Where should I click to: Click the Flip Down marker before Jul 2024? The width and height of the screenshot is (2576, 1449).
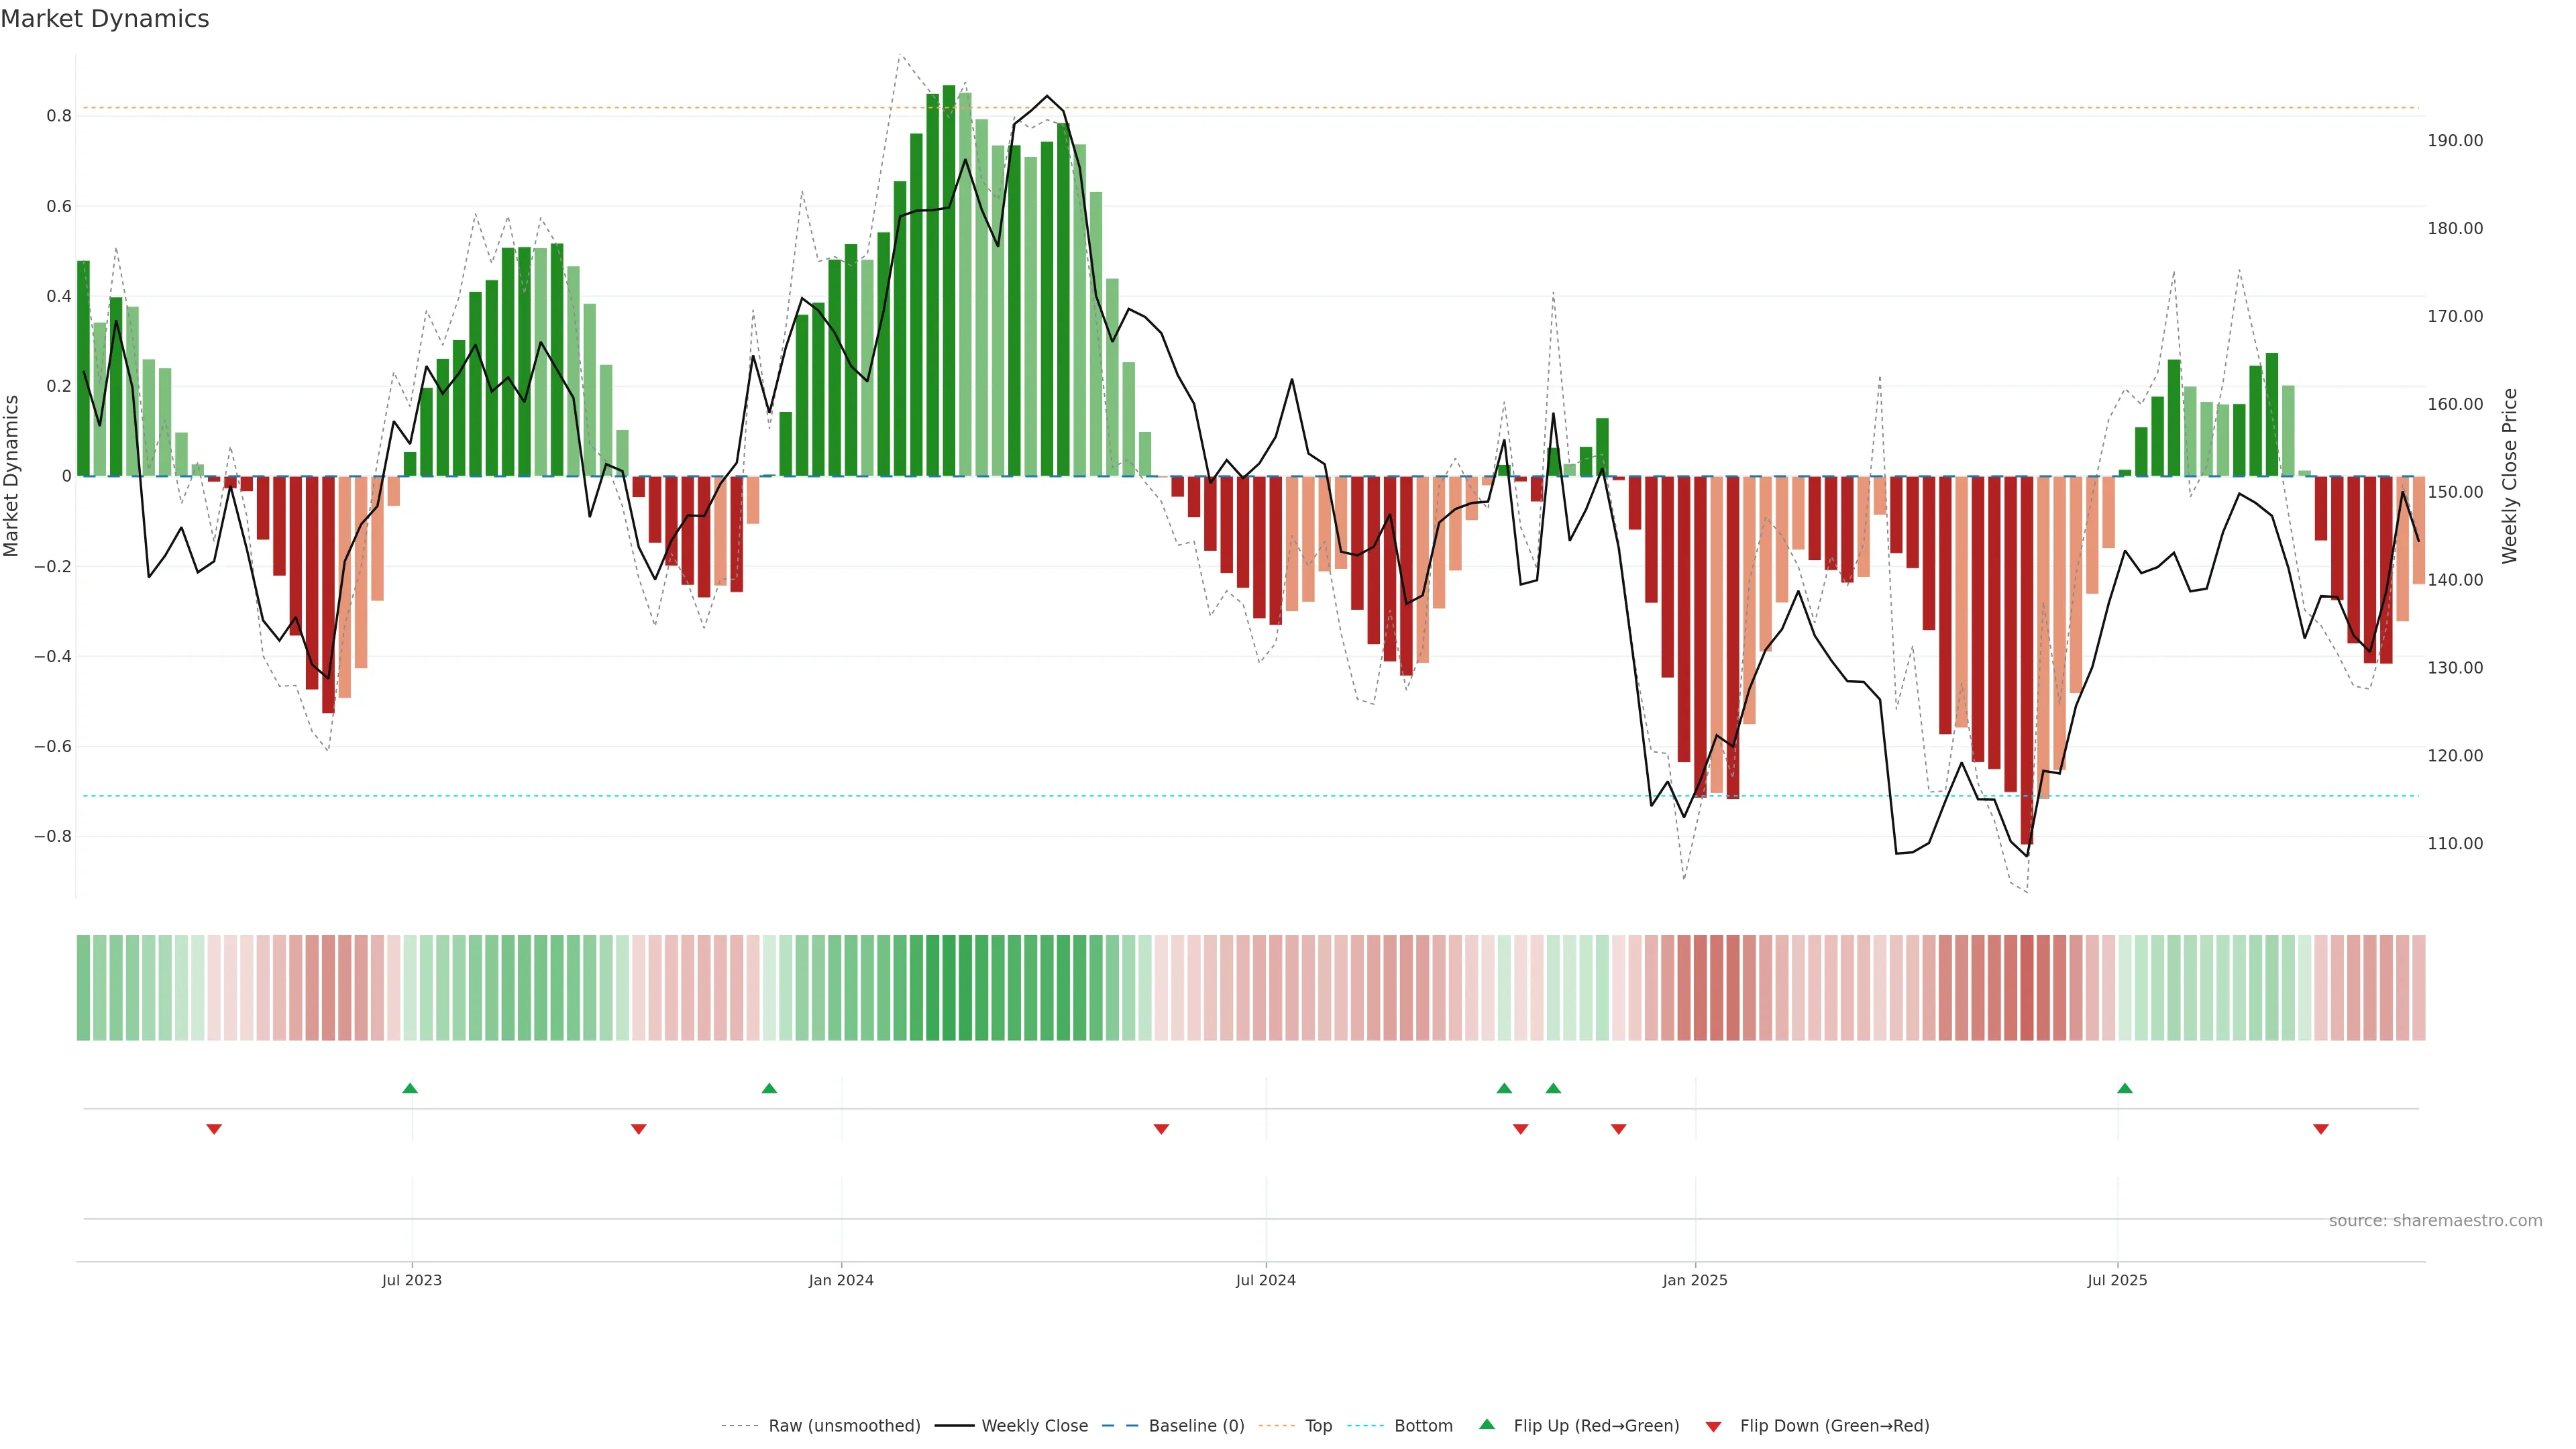[x=1161, y=1129]
